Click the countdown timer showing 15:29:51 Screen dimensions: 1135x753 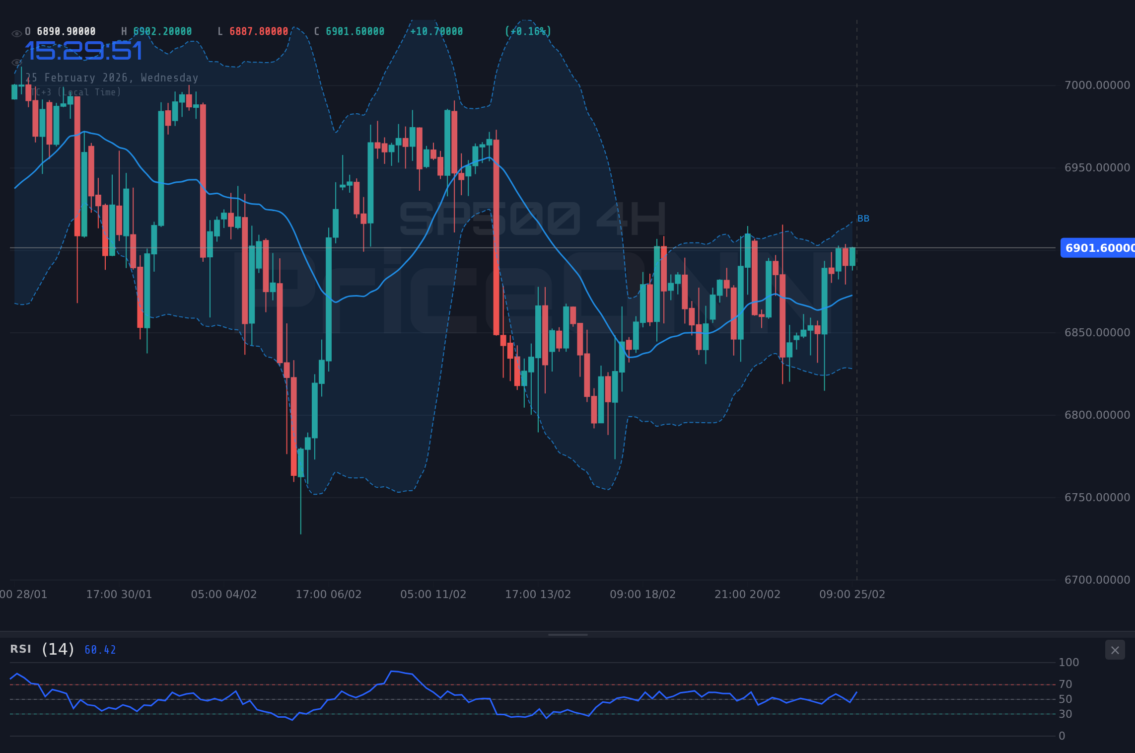pyautogui.click(x=83, y=50)
